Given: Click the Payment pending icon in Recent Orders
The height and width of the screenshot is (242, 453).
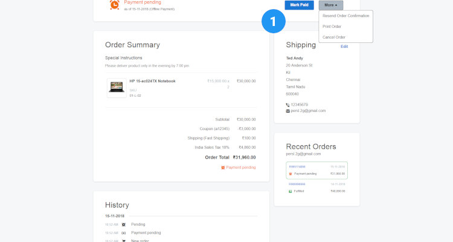Looking at the screenshot, I should 291,174.
